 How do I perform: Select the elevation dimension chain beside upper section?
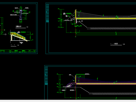60,18
